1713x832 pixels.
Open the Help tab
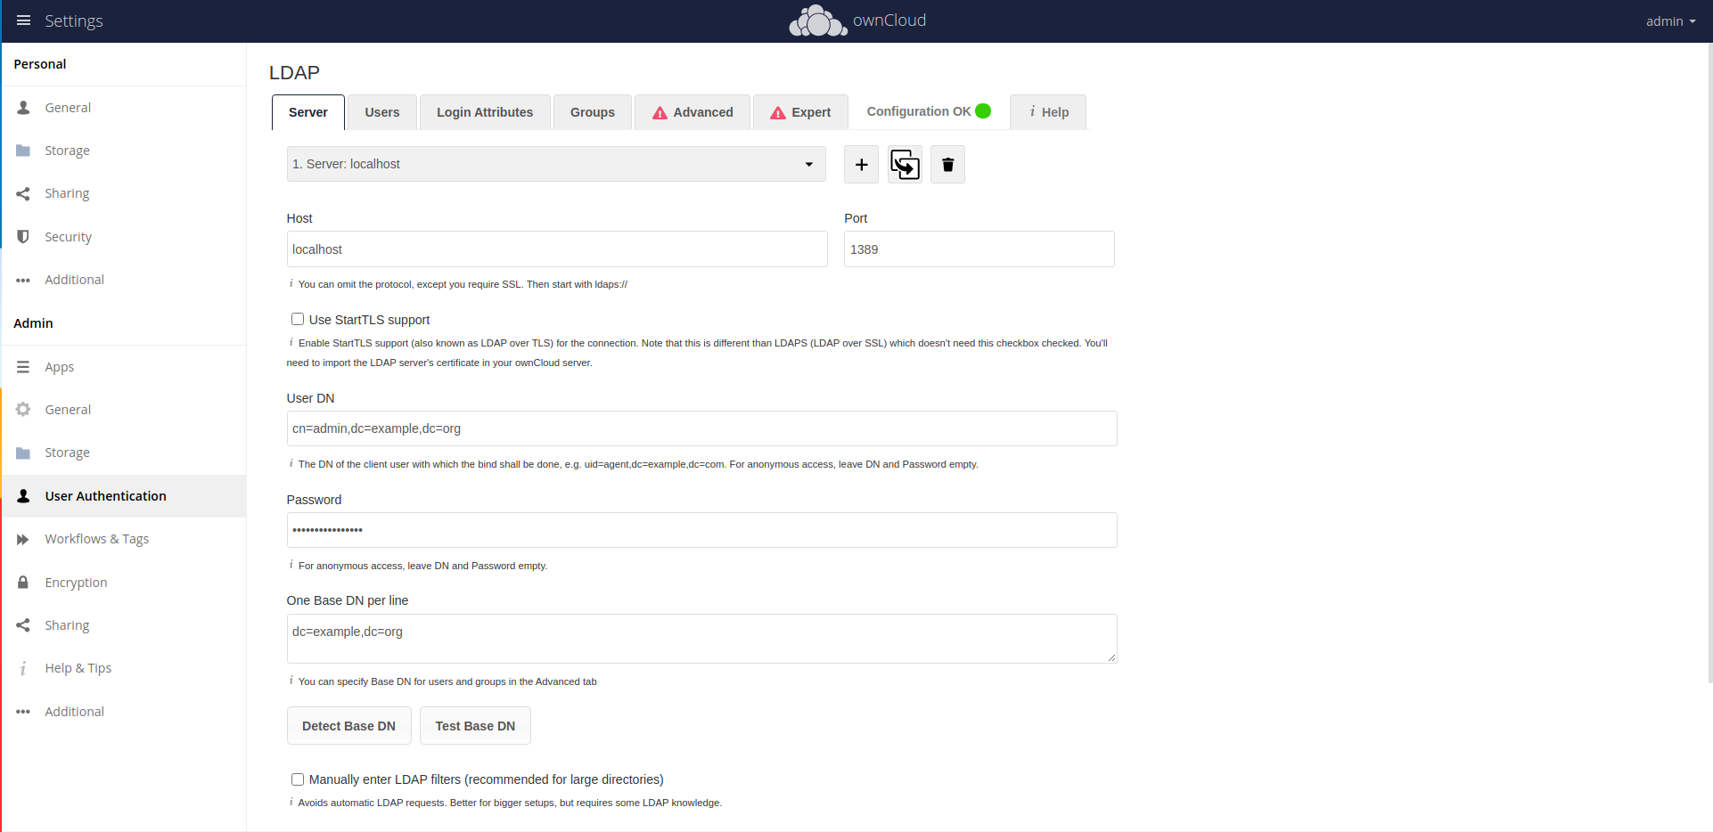pos(1048,112)
